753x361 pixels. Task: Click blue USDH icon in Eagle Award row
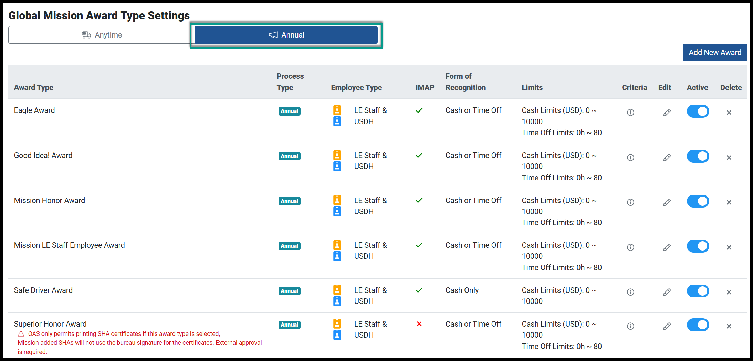[337, 121]
